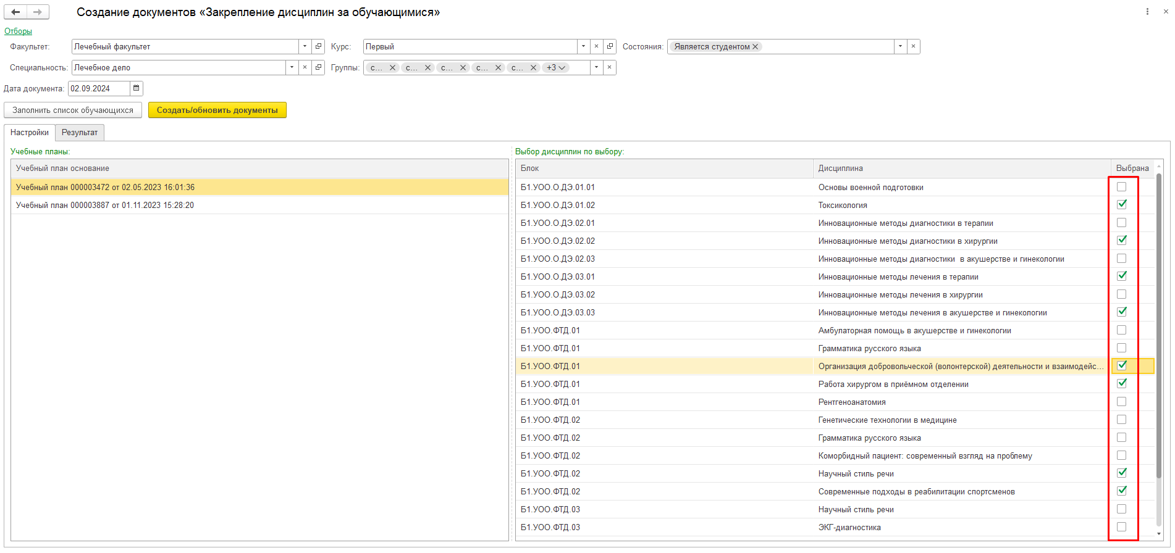
Task: Clear the Специальность field with the X icon
Action: pos(305,67)
